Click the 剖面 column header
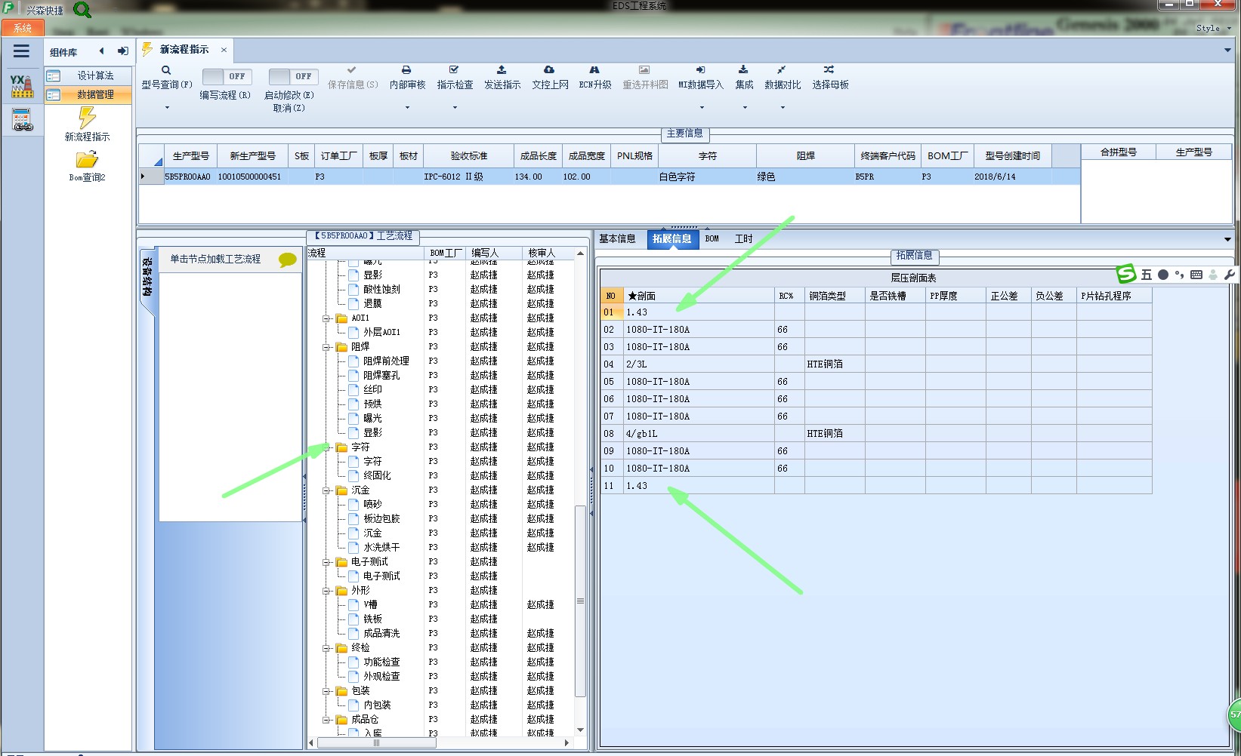Viewport: 1241px width, 756px height. [x=699, y=296]
